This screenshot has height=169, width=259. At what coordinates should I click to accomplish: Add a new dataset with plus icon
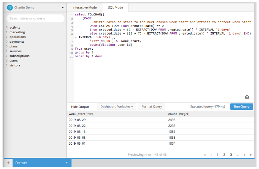(x=8, y=163)
